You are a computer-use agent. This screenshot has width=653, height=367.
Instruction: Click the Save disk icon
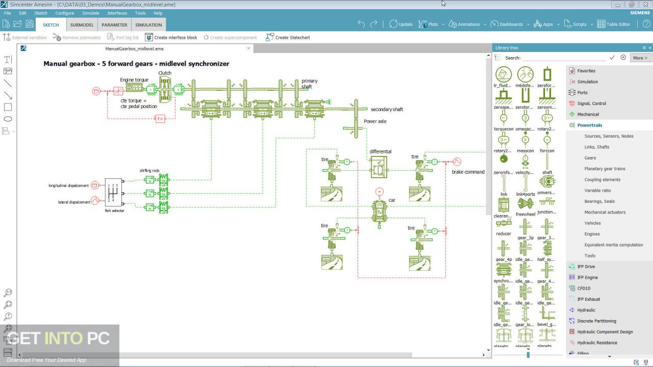30,24
